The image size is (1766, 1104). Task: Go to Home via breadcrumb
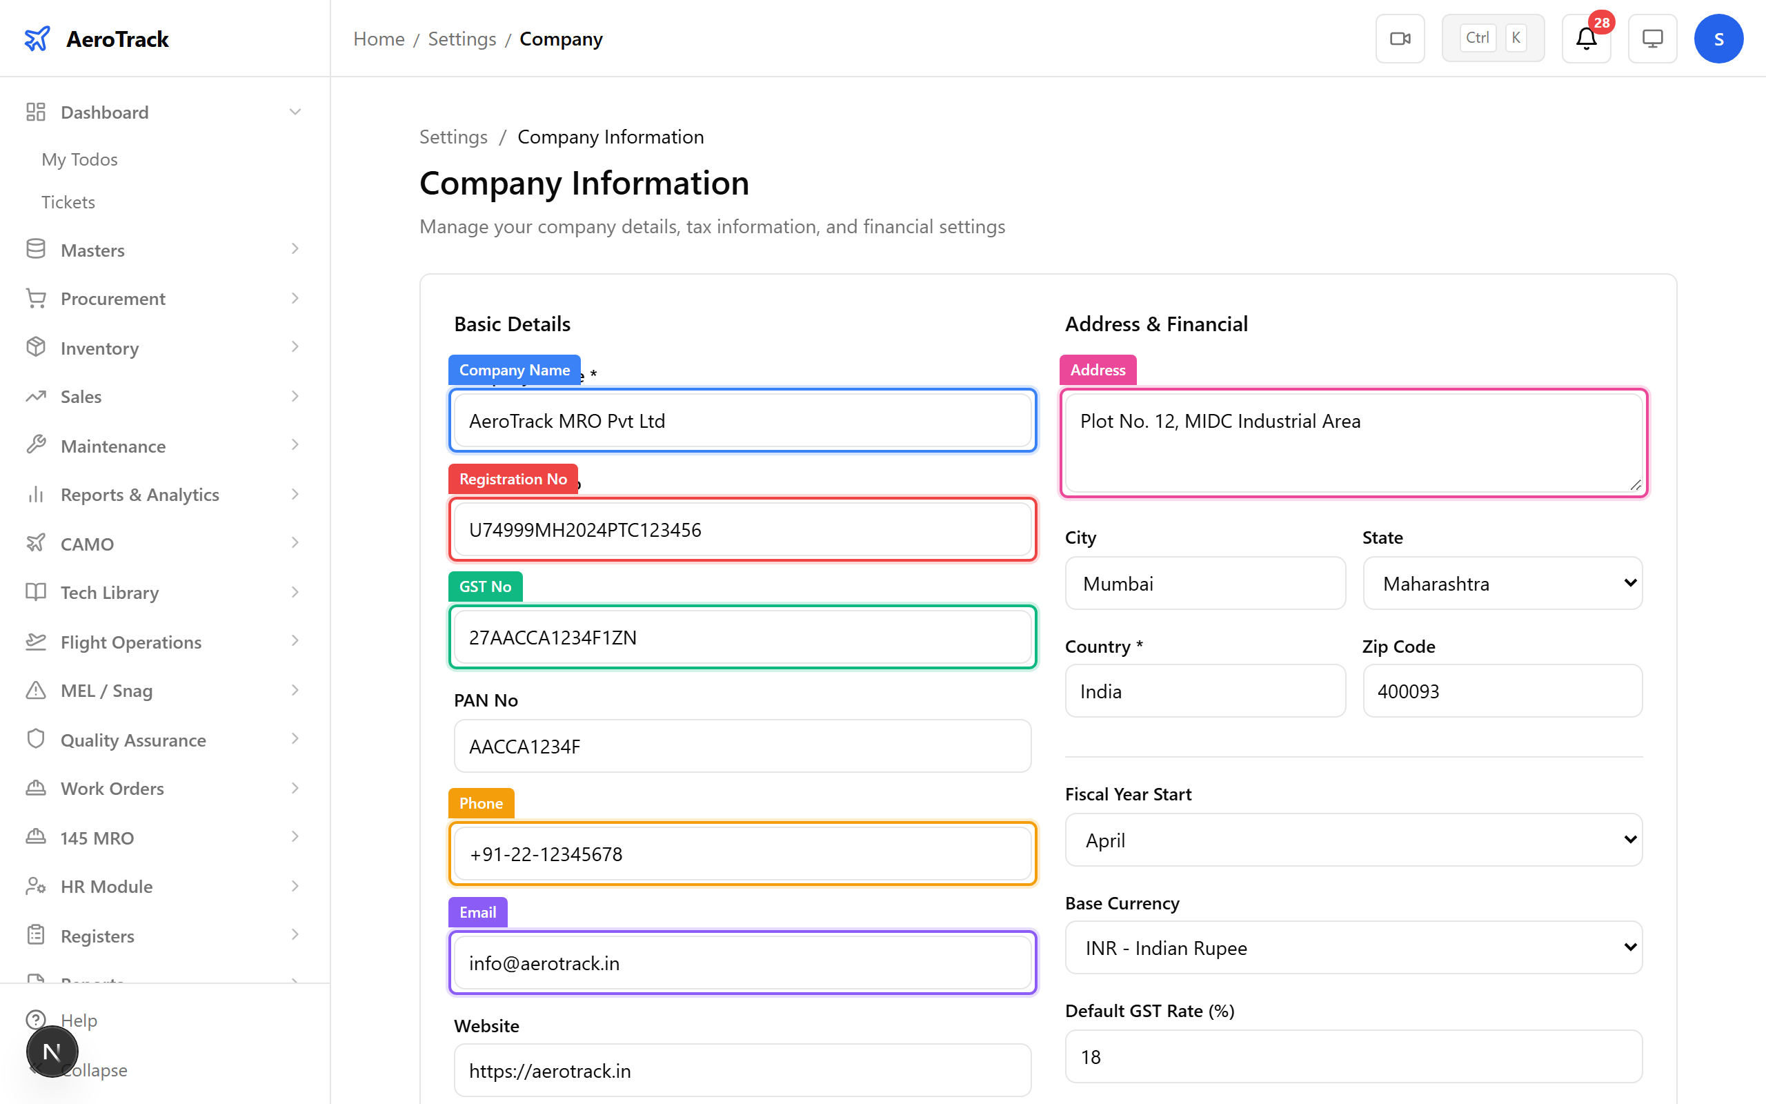[379, 39]
